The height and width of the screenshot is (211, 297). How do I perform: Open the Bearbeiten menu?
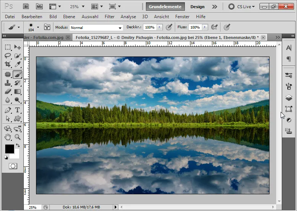[32, 17]
